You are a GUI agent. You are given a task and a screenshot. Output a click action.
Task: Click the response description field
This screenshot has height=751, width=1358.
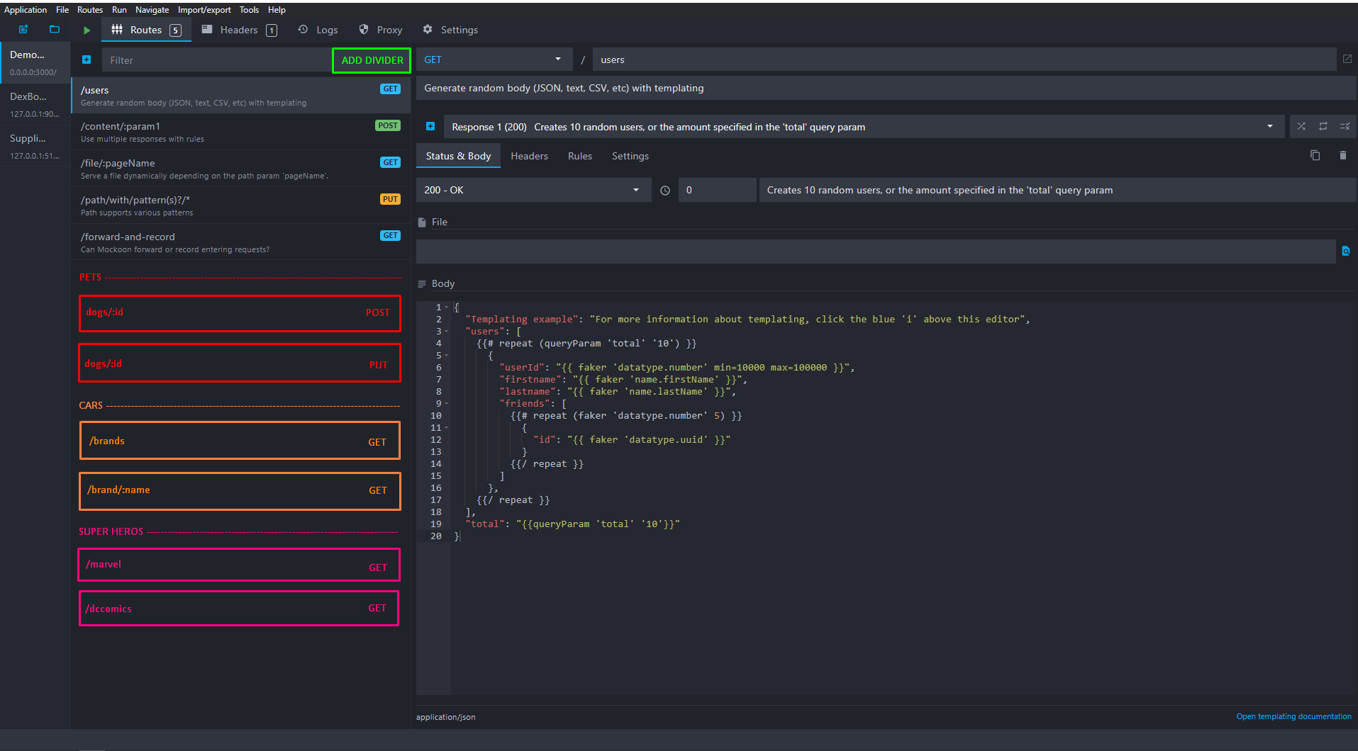(1057, 190)
